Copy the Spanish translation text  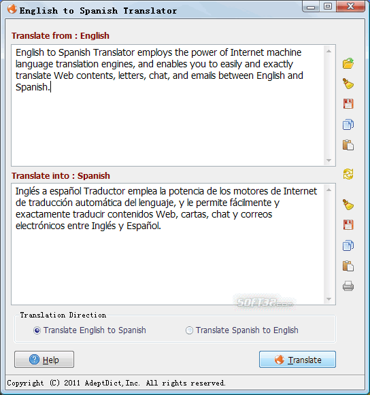point(348,245)
